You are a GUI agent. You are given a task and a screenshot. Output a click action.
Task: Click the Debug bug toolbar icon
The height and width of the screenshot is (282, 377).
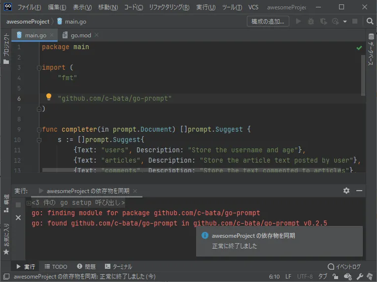(311, 21)
